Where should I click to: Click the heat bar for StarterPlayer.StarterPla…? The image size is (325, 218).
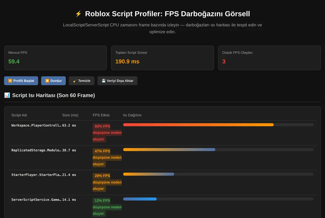coord(148,174)
